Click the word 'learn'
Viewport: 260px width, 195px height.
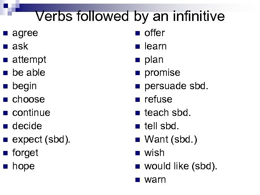click(x=156, y=46)
